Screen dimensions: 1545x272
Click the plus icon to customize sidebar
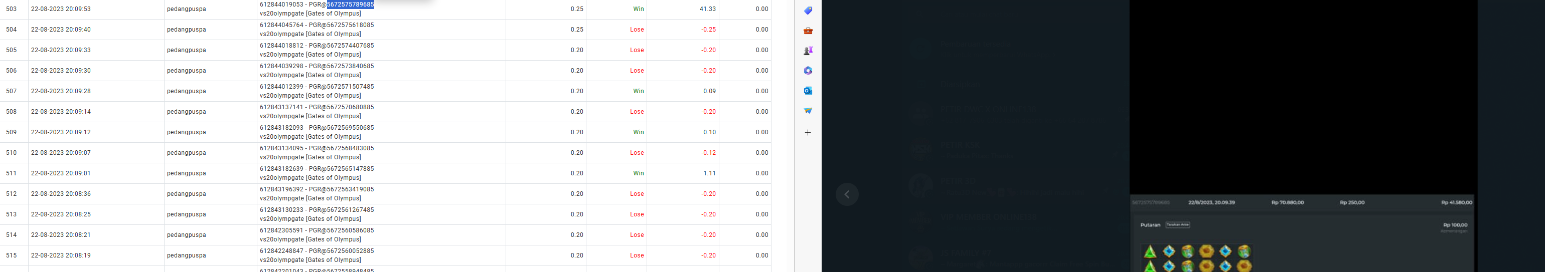(808, 132)
